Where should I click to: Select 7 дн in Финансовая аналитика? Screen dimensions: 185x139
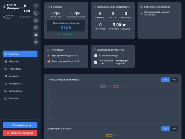tap(165, 80)
